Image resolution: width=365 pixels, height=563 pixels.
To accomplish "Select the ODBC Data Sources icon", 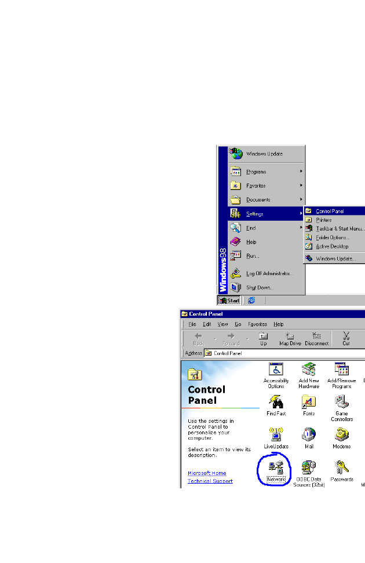I will pyautogui.click(x=309, y=474).
